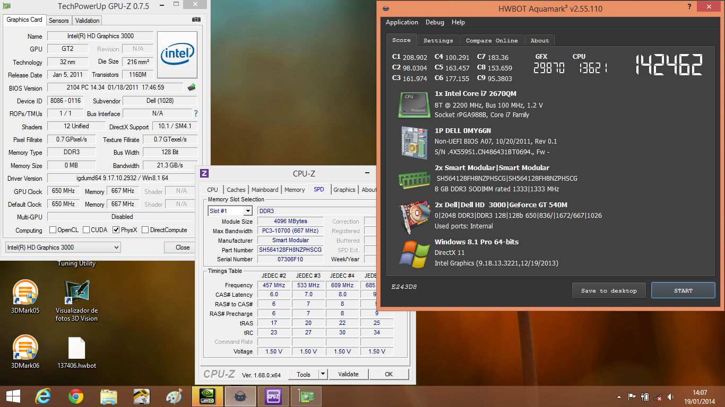This screenshot has width=725, height=407.
Task: Enable the OpenCL checkbox
Action: [53, 230]
